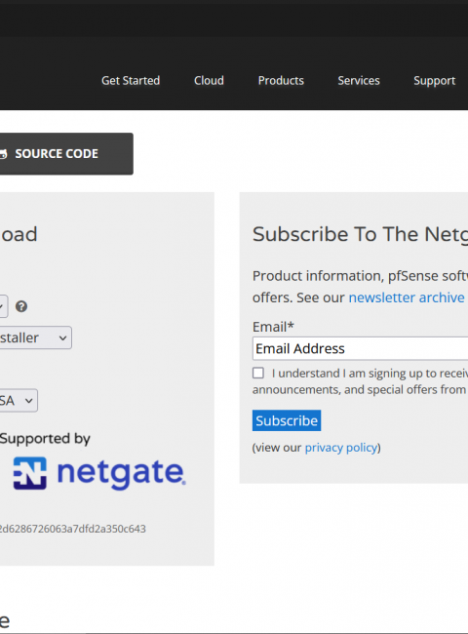Viewport: 468px width, 634px height.
Task: Click the blue Subscribe button
Action: (x=287, y=420)
